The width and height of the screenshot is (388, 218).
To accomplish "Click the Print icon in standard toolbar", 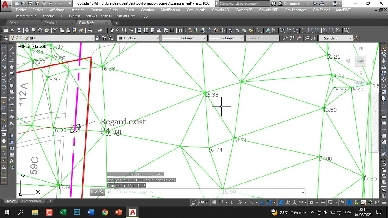I will [27, 30].
